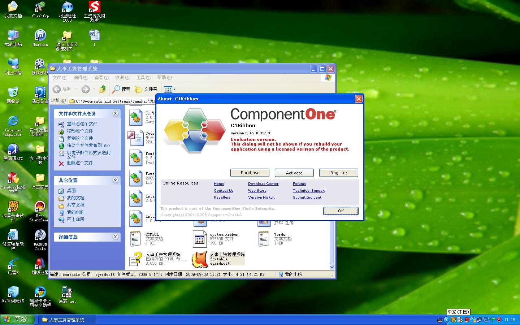This screenshot has width=520, height=325.
Task: Click the Activate button
Action: coord(294,173)
